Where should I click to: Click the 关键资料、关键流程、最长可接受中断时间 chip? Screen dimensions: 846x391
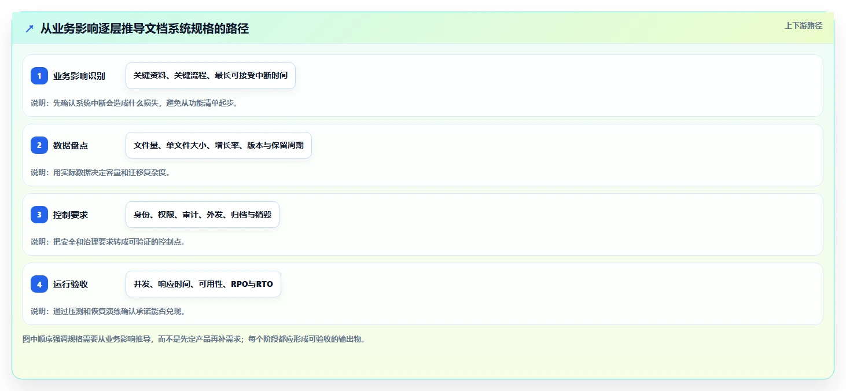(211, 76)
